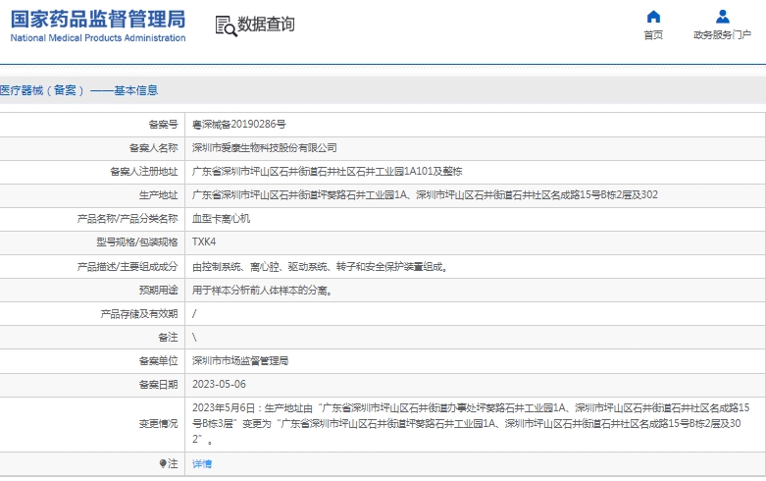This screenshot has height=481, width=766.
Task: Click the 产品名称/产品分类名称 row label
Action: [x=128, y=219]
